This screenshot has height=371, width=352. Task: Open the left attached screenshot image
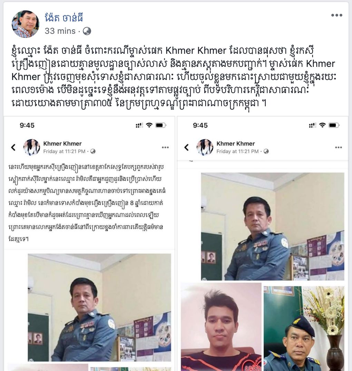(89, 243)
